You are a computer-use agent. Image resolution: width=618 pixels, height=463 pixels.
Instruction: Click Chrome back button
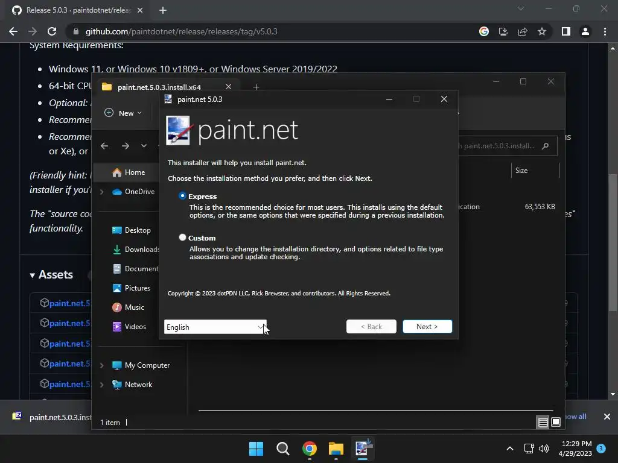[13, 31]
